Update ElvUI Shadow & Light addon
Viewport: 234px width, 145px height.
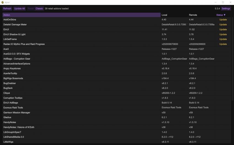[x=223, y=34]
